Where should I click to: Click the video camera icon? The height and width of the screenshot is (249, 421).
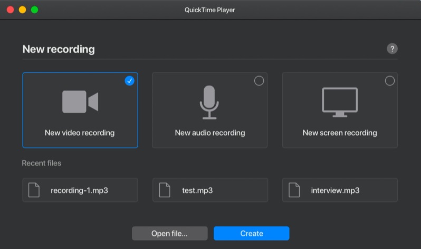click(x=80, y=102)
